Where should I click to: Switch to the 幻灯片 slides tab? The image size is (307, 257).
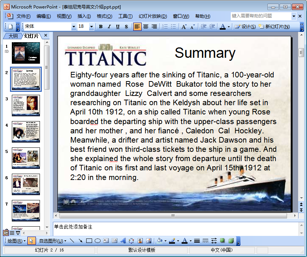pyautogui.click(x=31, y=36)
